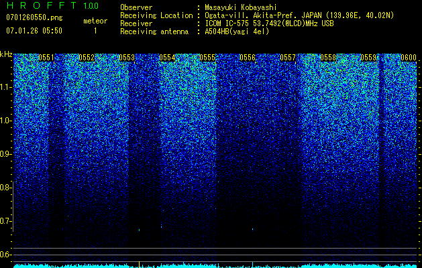Screen dimensions: 422x268
Task: Click the 0.6 frequency axis label
Action: pyautogui.click(x=5, y=255)
